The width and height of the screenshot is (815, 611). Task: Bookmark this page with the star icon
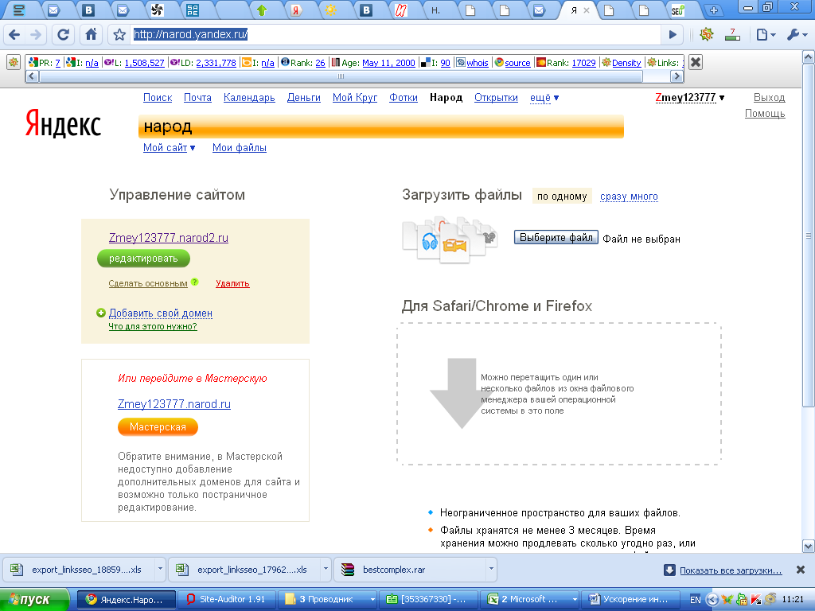tap(119, 35)
